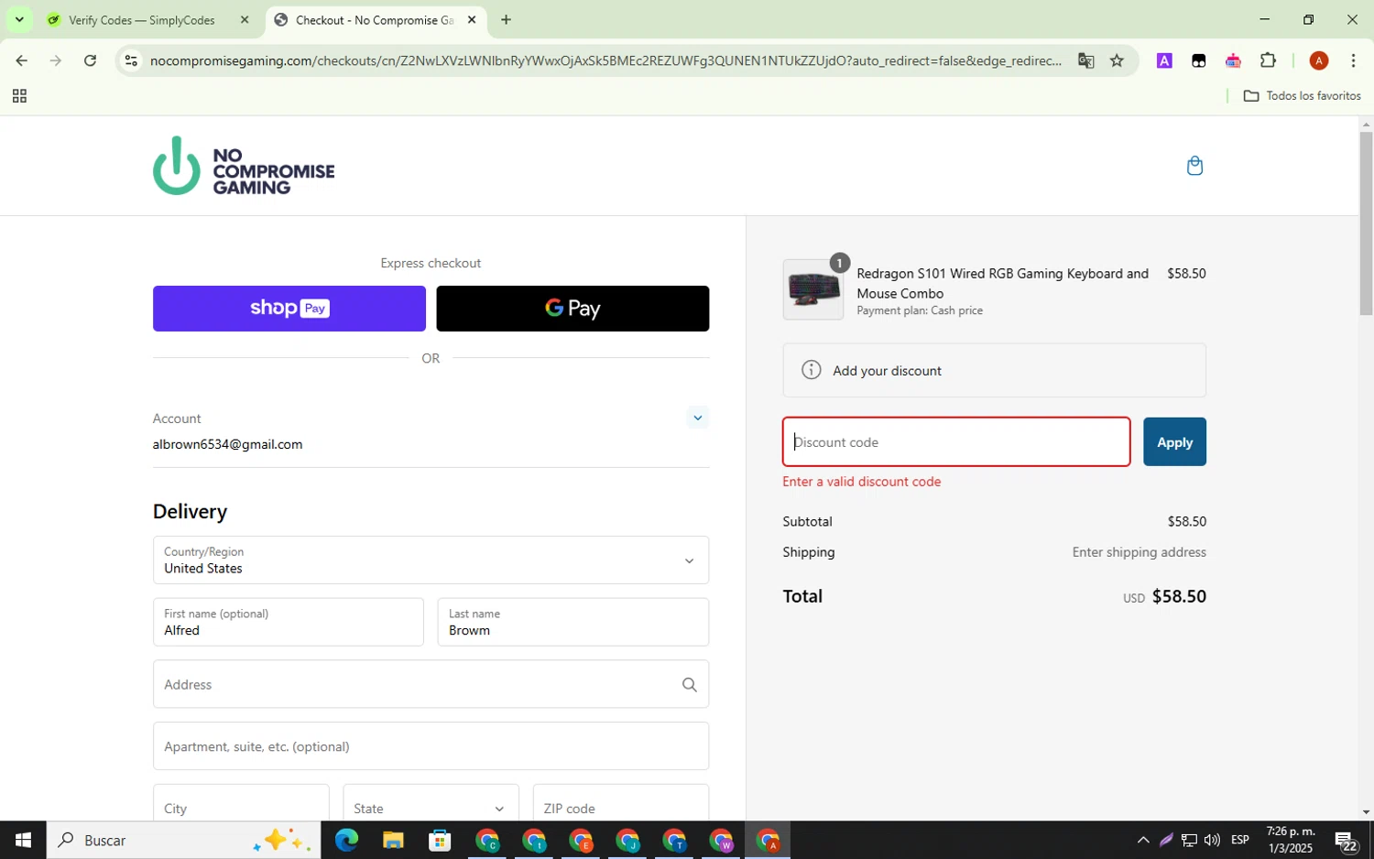Click the Redragon S101 product name
The image size is (1374, 859).
coord(1002,283)
